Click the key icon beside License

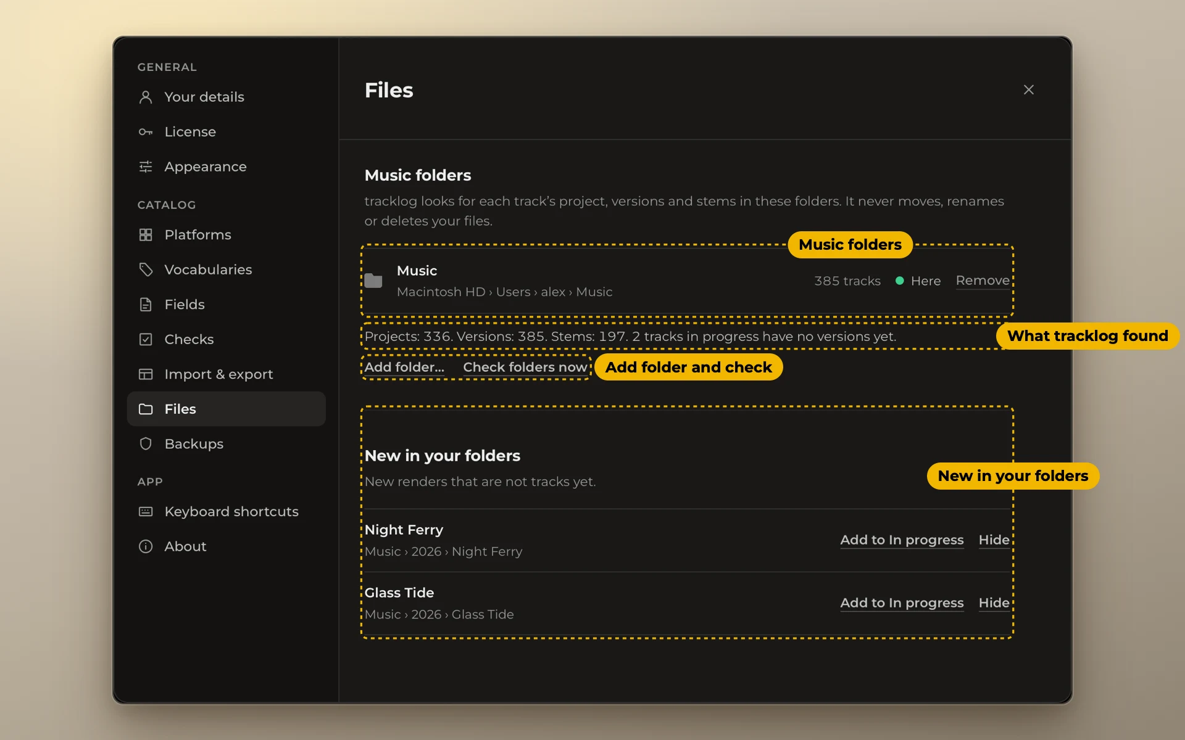[x=146, y=132]
